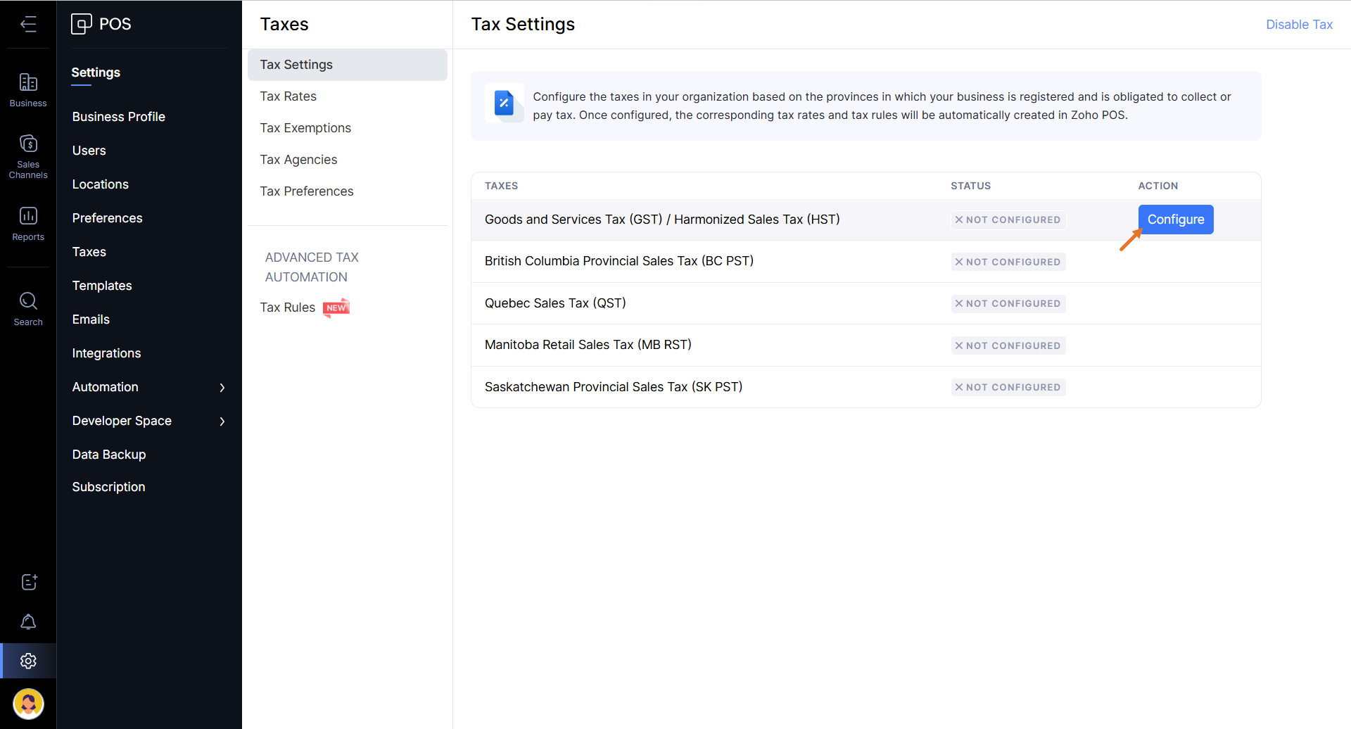Open the Business module icon
This screenshot has height=729, width=1351.
[28, 90]
